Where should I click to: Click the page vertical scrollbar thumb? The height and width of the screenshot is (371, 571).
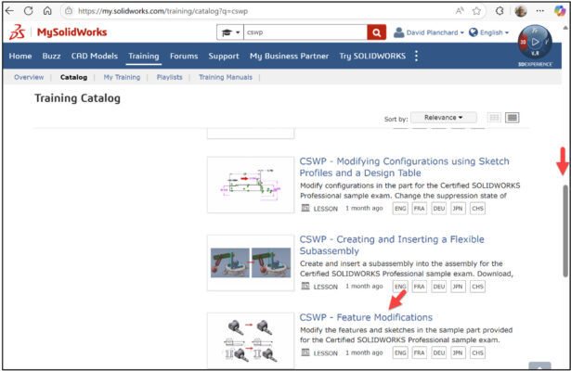pos(565,231)
